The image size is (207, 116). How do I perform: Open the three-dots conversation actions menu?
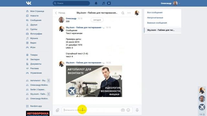tap(129, 13)
